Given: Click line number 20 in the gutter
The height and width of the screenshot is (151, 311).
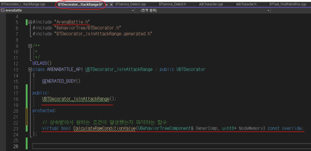Looking at the screenshot, I should [15, 111].
